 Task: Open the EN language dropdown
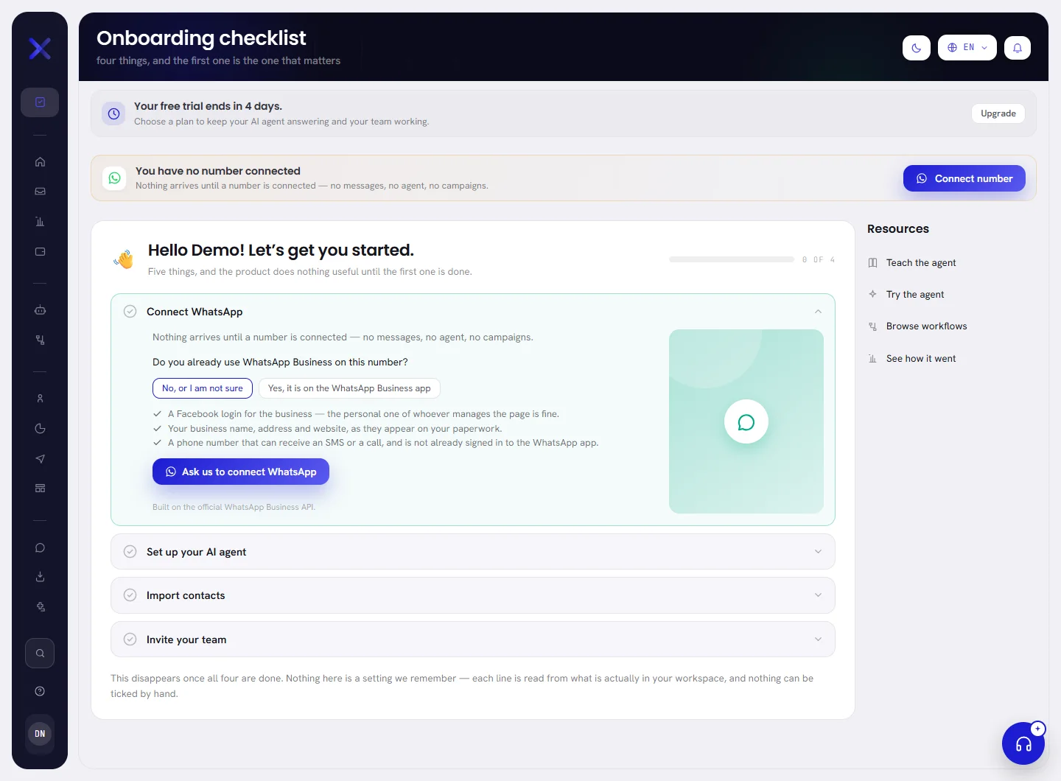coord(967,48)
